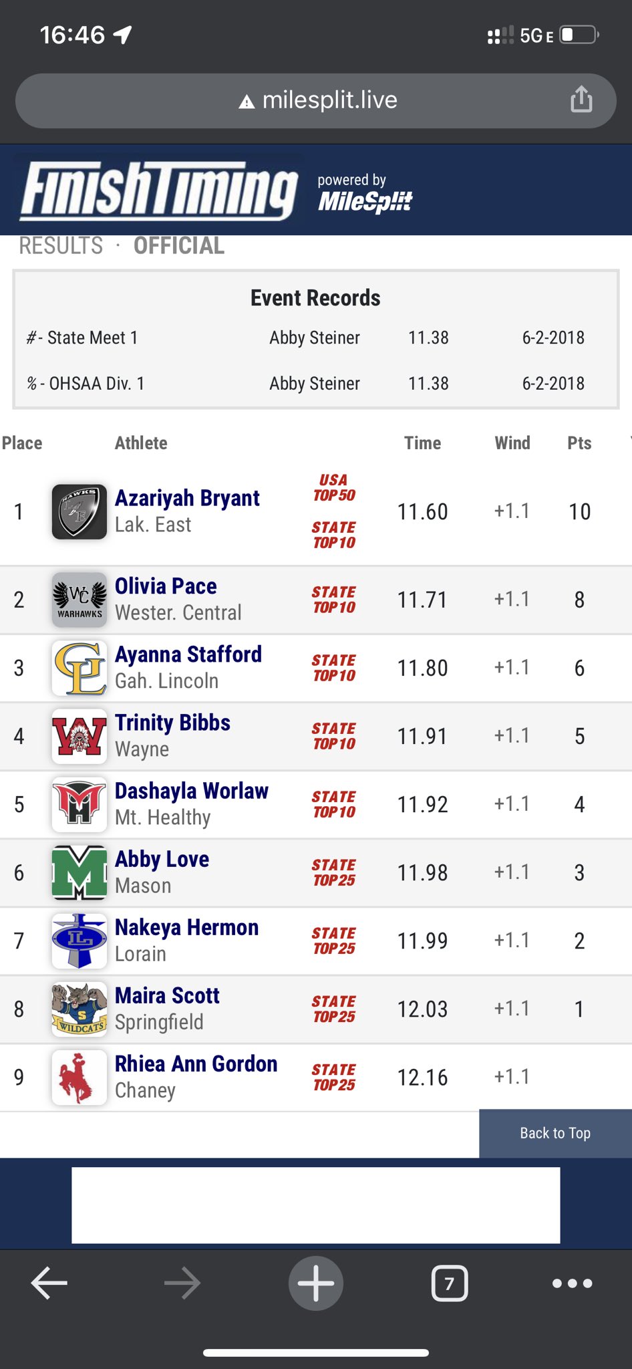Tap the browser forward arrow
Viewport: 632px width, 1369px height.
[182, 1283]
